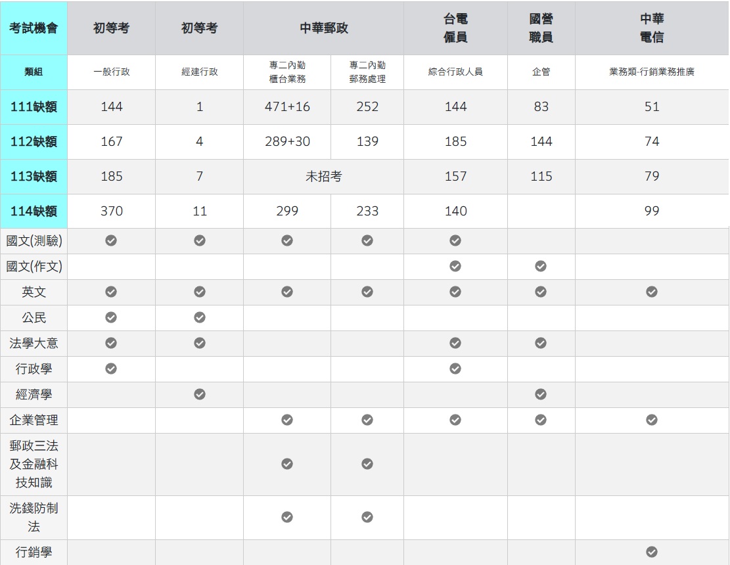Click the 國文(測驗) checkmark under 一般行政
The height and width of the screenshot is (565, 730).
111,240
